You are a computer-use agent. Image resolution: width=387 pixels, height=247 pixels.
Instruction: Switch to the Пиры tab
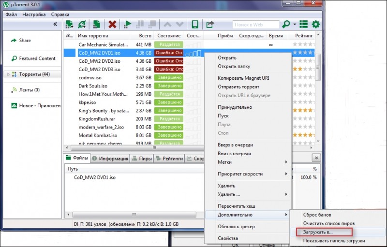pyautogui.click(x=142, y=159)
